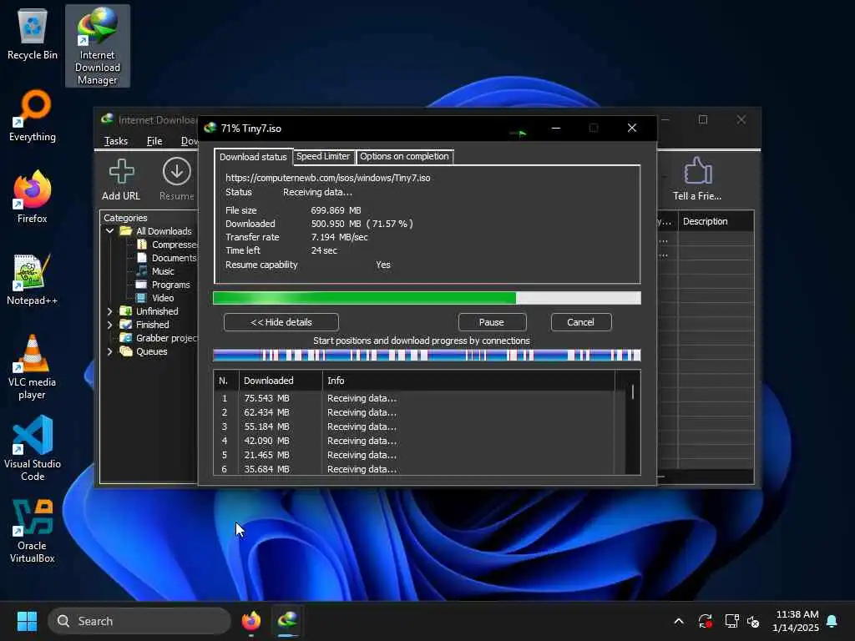Click the Tiny7.iso download URL text
The height and width of the screenshot is (641, 855).
[327, 178]
